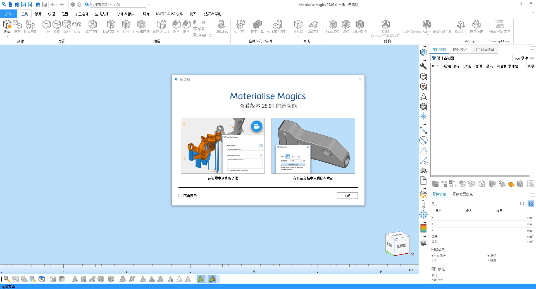Click the 关闭 button in the dialog
The height and width of the screenshot is (289, 536).
tap(347, 196)
